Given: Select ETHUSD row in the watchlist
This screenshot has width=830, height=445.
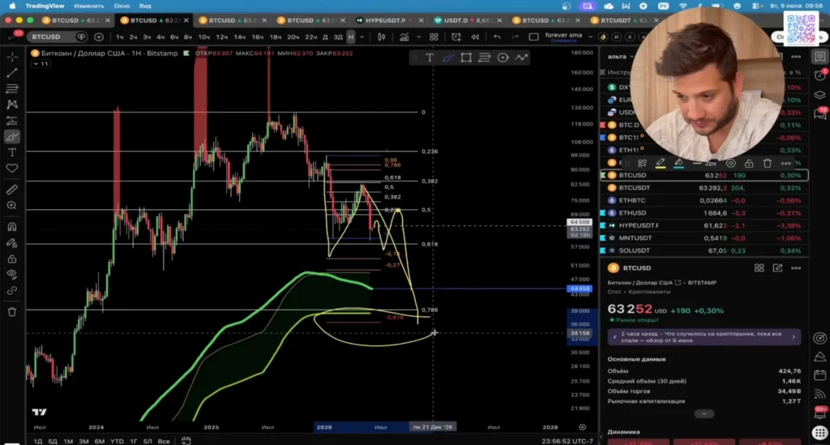Looking at the screenshot, I should (704, 212).
